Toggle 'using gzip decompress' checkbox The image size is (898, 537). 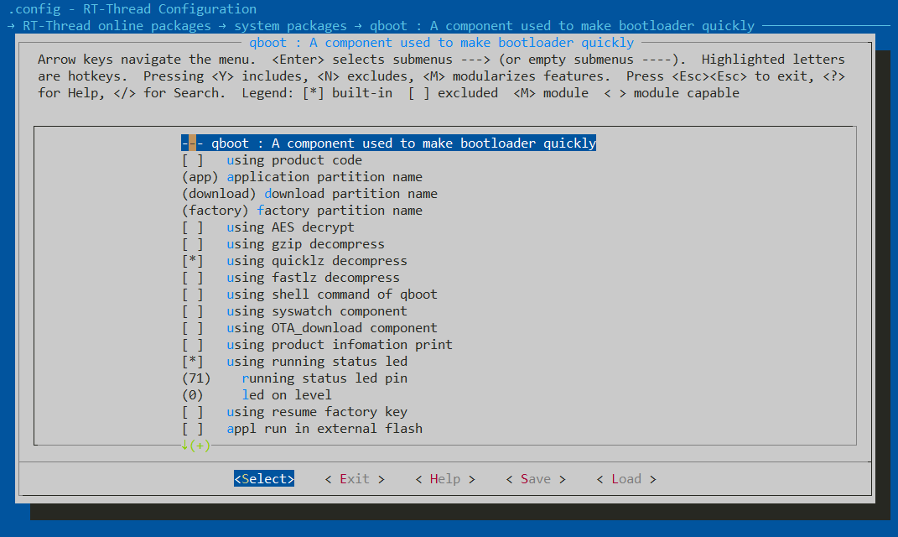point(283,244)
